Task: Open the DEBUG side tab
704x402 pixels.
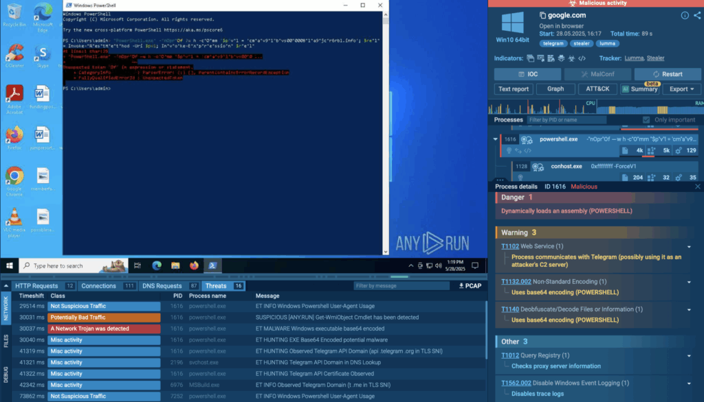Action: click(x=5, y=375)
